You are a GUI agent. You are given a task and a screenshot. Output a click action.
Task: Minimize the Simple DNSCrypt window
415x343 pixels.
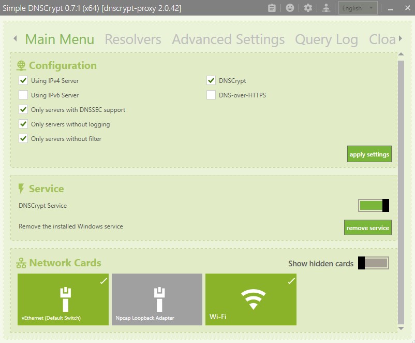(x=390, y=8)
